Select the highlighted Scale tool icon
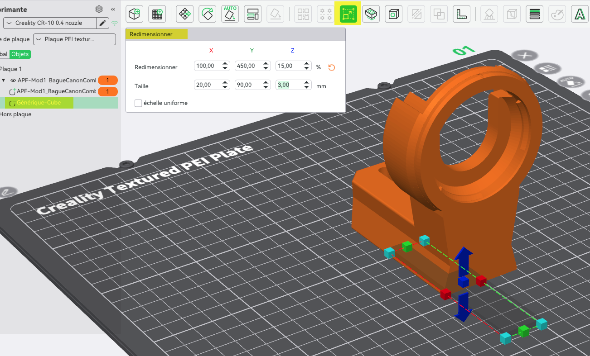Image resolution: width=590 pixels, height=356 pixels. 348,14
